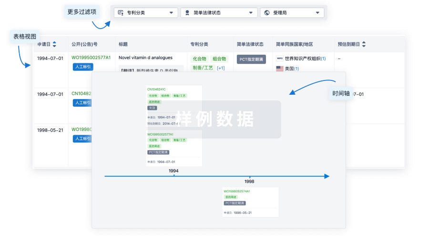The image size is (429, 239).
Task: Click PCT指定期满 status badge in table
Action: point(251,60)
